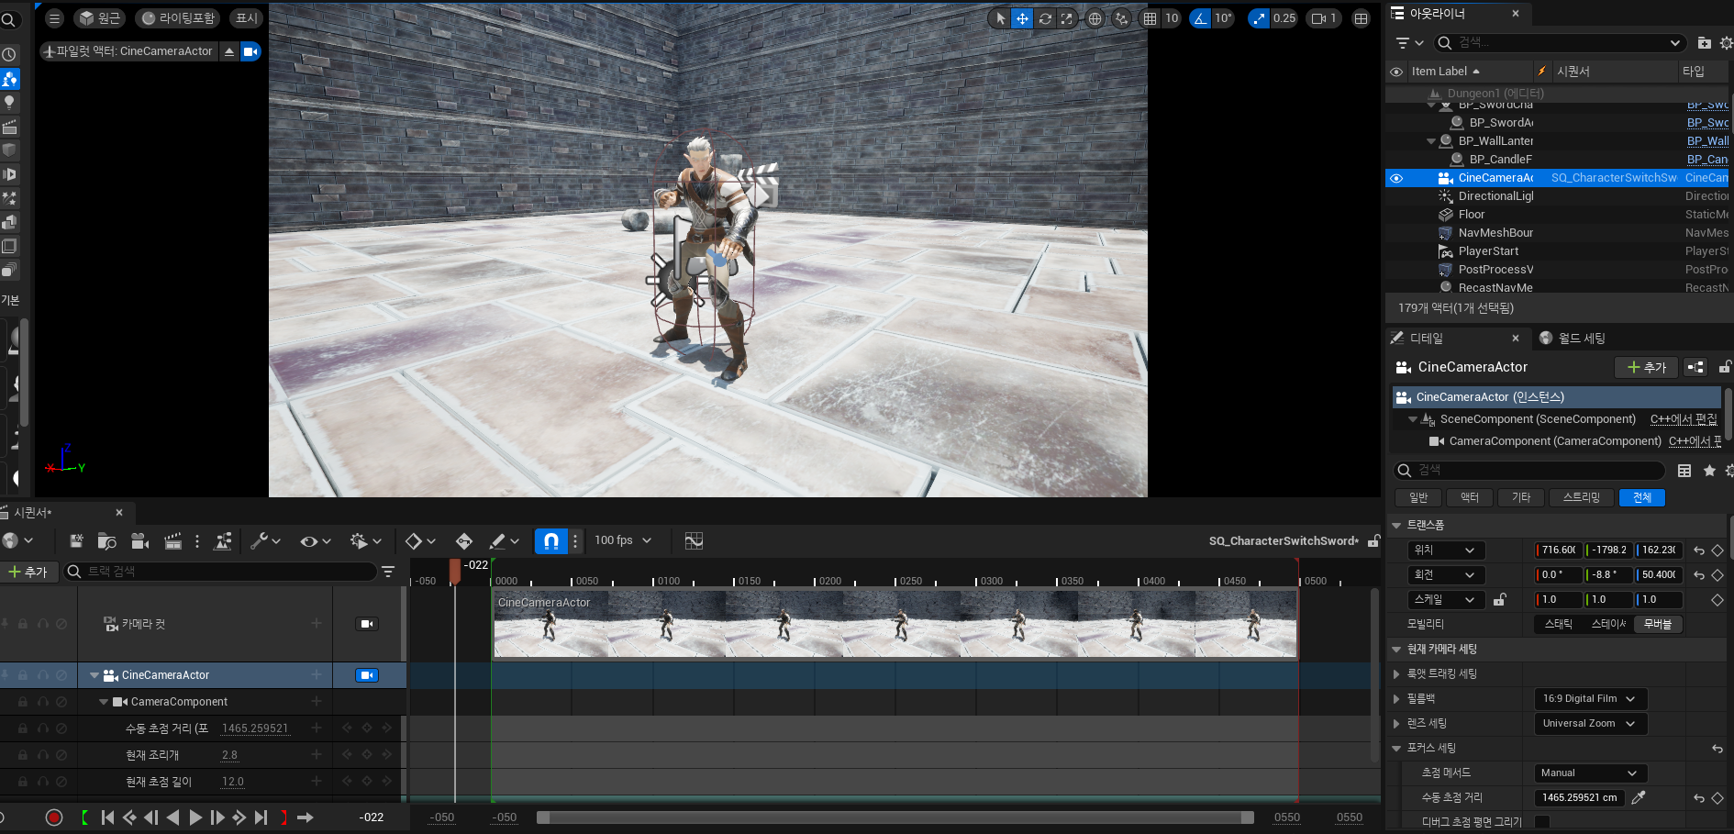Enable debug focus plane checkbox
The height and width of the screenshot is (834, 1734).
pyautogui.click(x=1542, y=822)
